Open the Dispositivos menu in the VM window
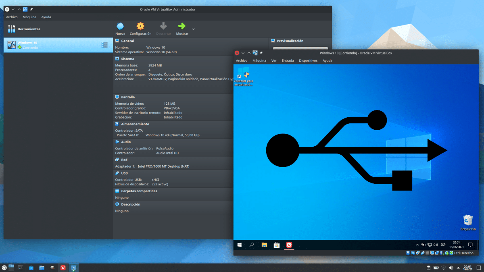 click(x=308, y=60)
